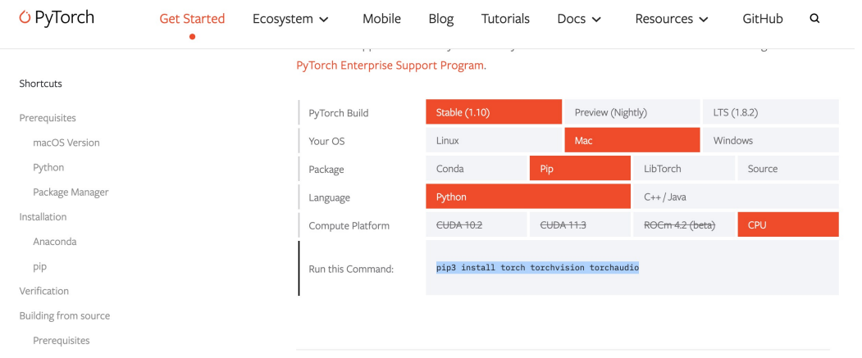Click the Your OS row label
The width and height of the screenshot is (862, 358).
click(326, 141)
